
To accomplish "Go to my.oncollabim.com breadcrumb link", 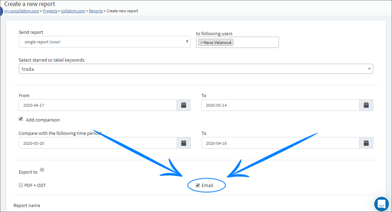I will click(22, 11).
